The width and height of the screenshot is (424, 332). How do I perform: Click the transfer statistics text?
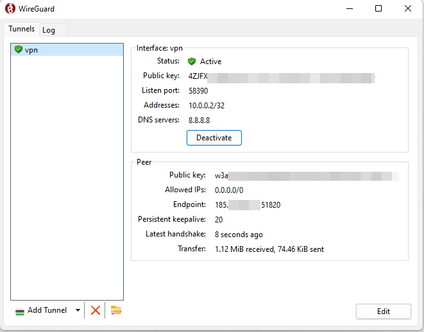(269, 249)
